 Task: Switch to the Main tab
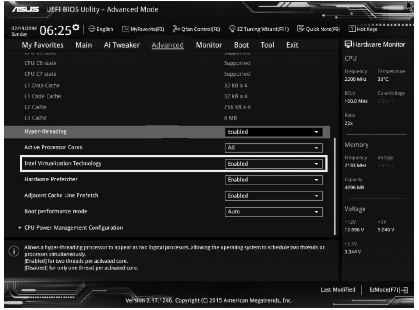[x=84, y=45]
